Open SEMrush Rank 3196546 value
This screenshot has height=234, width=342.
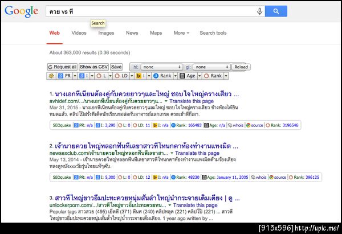(290, 125)
